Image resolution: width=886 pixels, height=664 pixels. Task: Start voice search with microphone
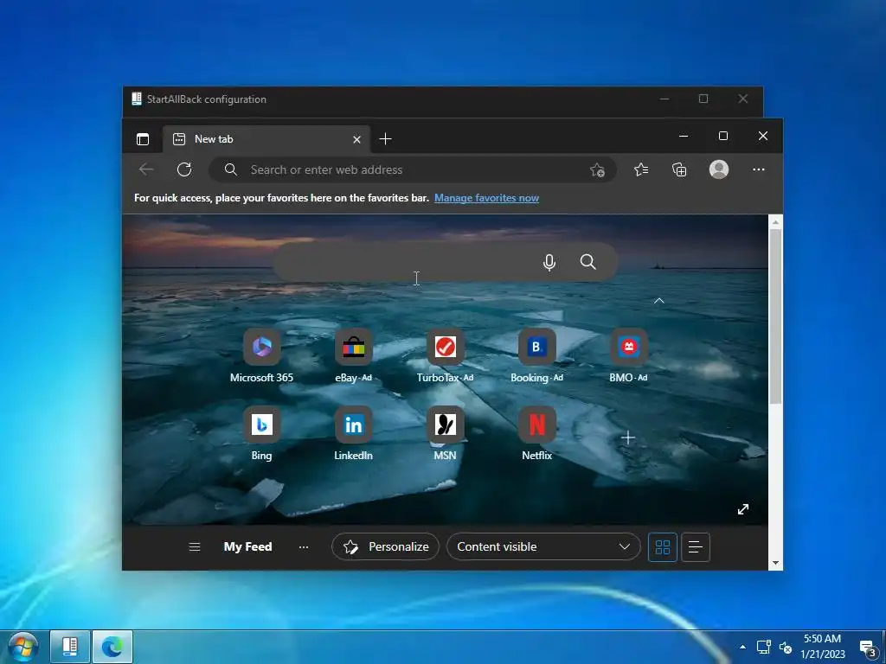pyautogui.click(x=549, y=262)
